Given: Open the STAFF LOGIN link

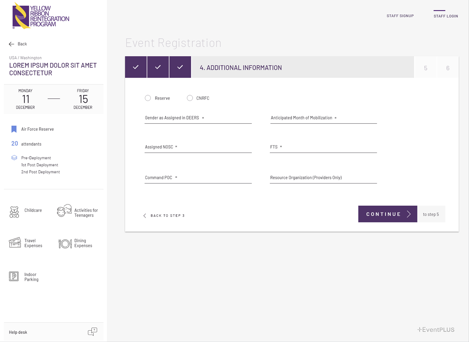Looking at the screenshot, I should click(x=446, y=16).
